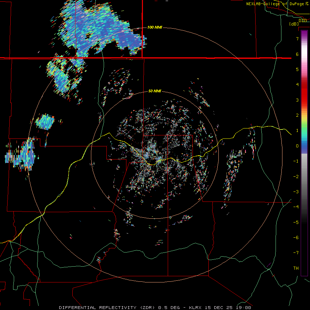This screenshot has height=310, width=310.
Task: Click the "-1" value on the color scale
Action: click(x=296, y=161)
